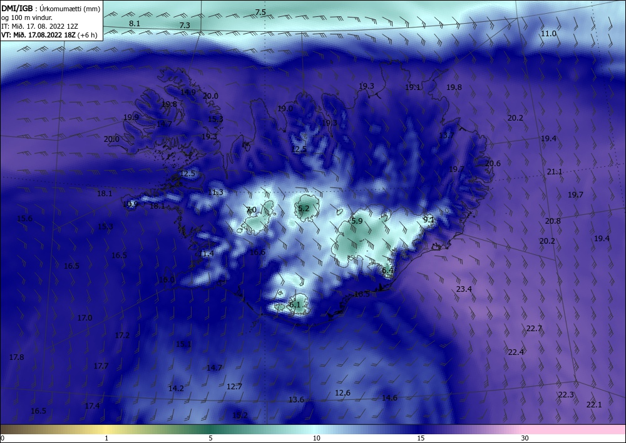626x443 pixels.
Task: Click the value 22.4 on the map
Action: (x=516, y=352)
